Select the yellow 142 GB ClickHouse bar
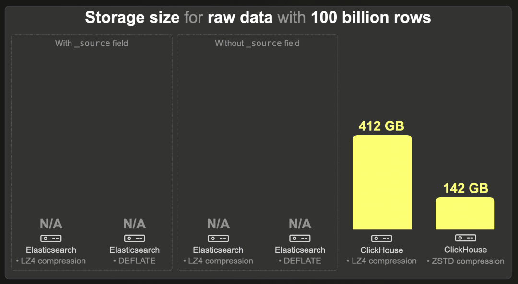The image size is (518, 284). [x=465, y=214]
